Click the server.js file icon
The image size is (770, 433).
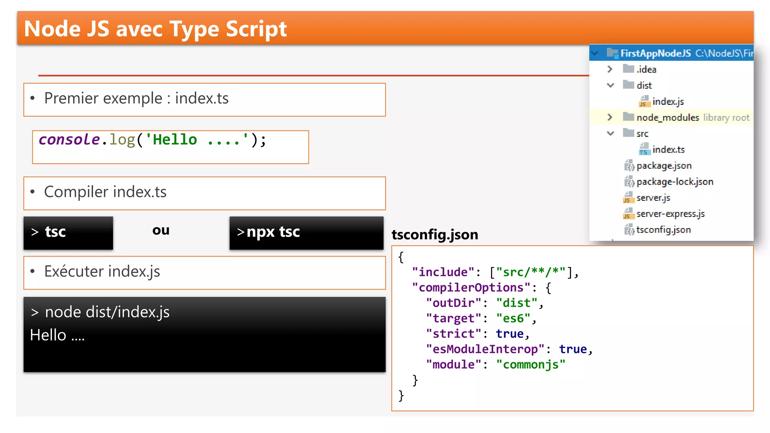coord(629,197)
